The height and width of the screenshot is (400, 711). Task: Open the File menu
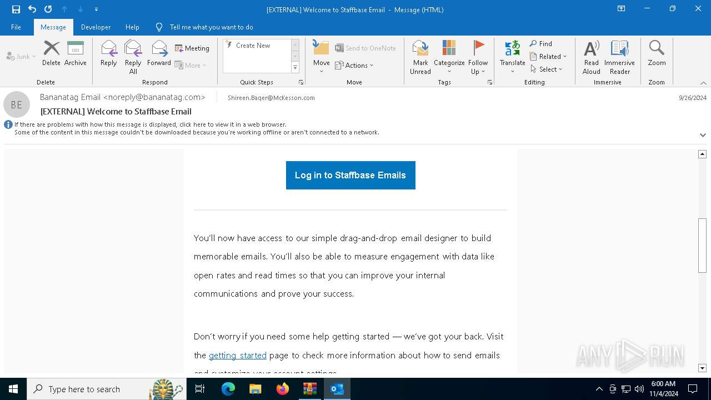[16, 27]
